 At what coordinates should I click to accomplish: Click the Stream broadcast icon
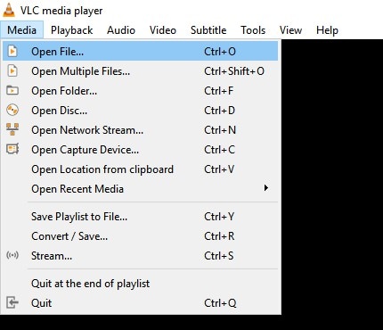pos(12,255)
